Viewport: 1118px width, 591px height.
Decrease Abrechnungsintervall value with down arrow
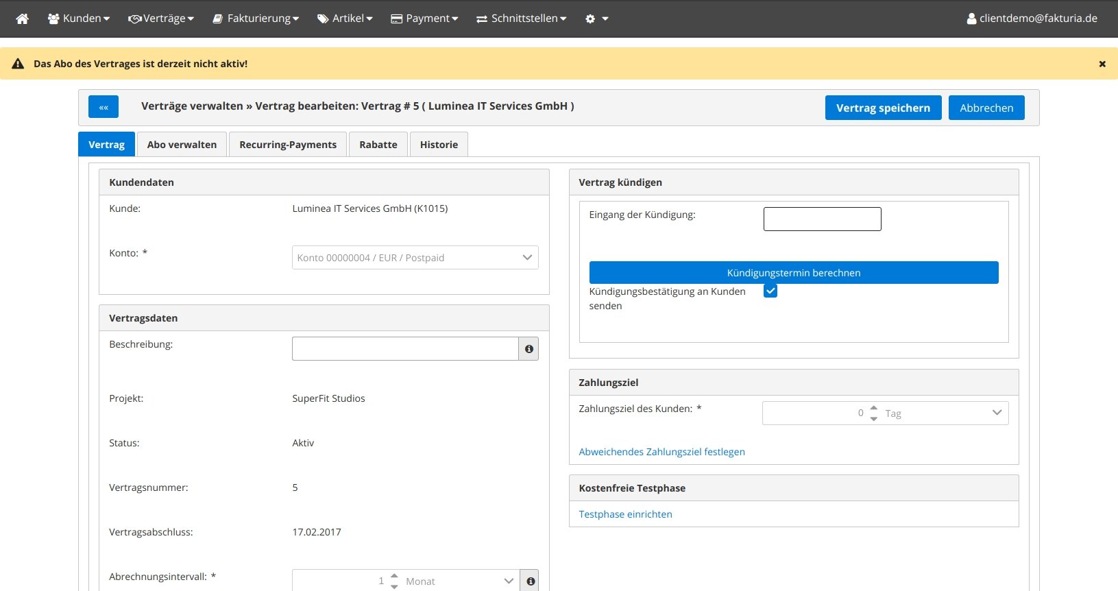click(x=394, y=586)
